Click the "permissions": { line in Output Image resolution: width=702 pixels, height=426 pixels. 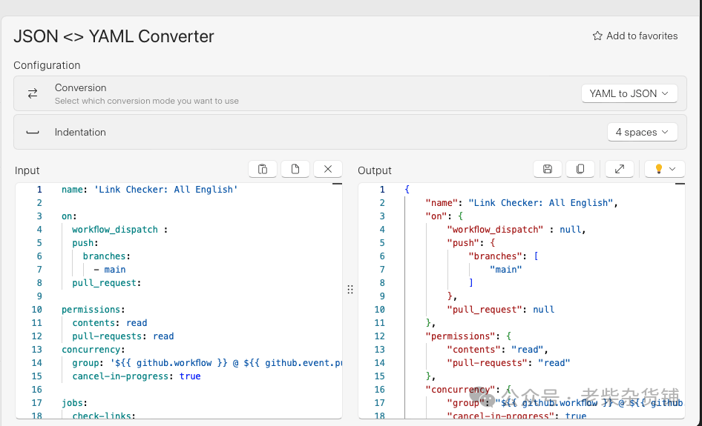468,336
